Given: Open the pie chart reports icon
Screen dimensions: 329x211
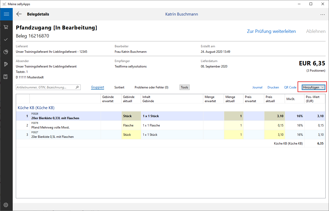Looking at the screenshot, I should (x=6, y=52).
